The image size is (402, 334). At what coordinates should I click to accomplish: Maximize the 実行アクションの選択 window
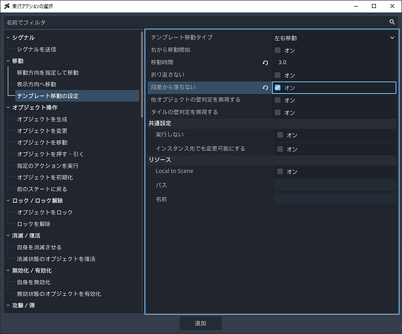(x=374, y=6)
